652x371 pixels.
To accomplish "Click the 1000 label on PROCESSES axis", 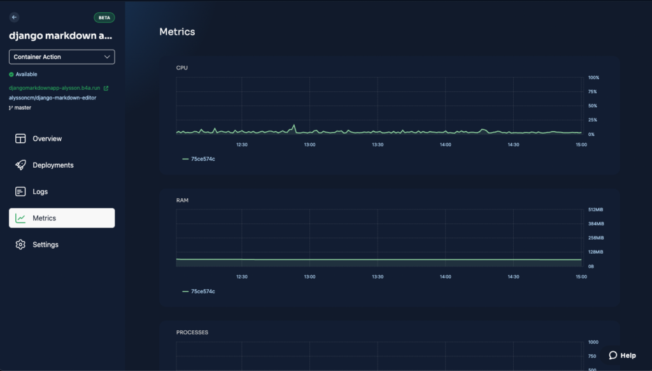I will (x=593, y=342).
